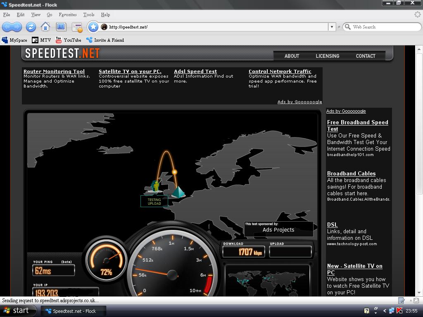Go back using the Back arrow

pyautogui.click(x=7, y=27)
